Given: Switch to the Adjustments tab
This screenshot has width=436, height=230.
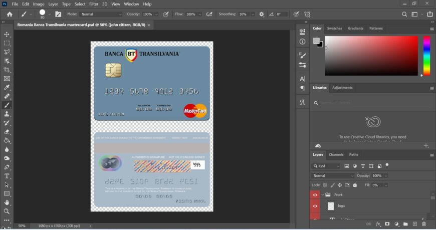Looking at the screenshot, I should coord(342,88).
